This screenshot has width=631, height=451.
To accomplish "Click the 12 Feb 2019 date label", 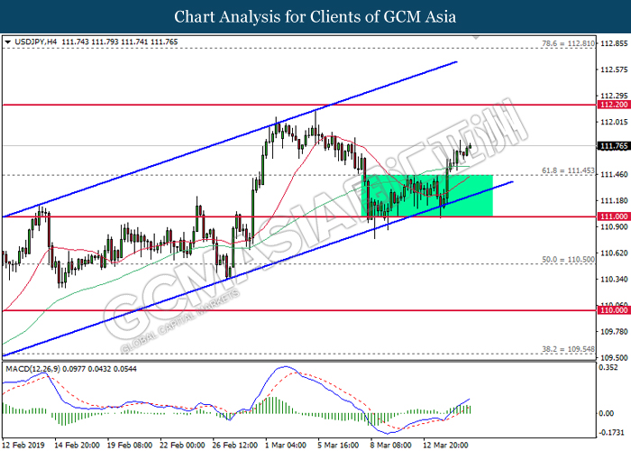I will [x=23, y=446].
